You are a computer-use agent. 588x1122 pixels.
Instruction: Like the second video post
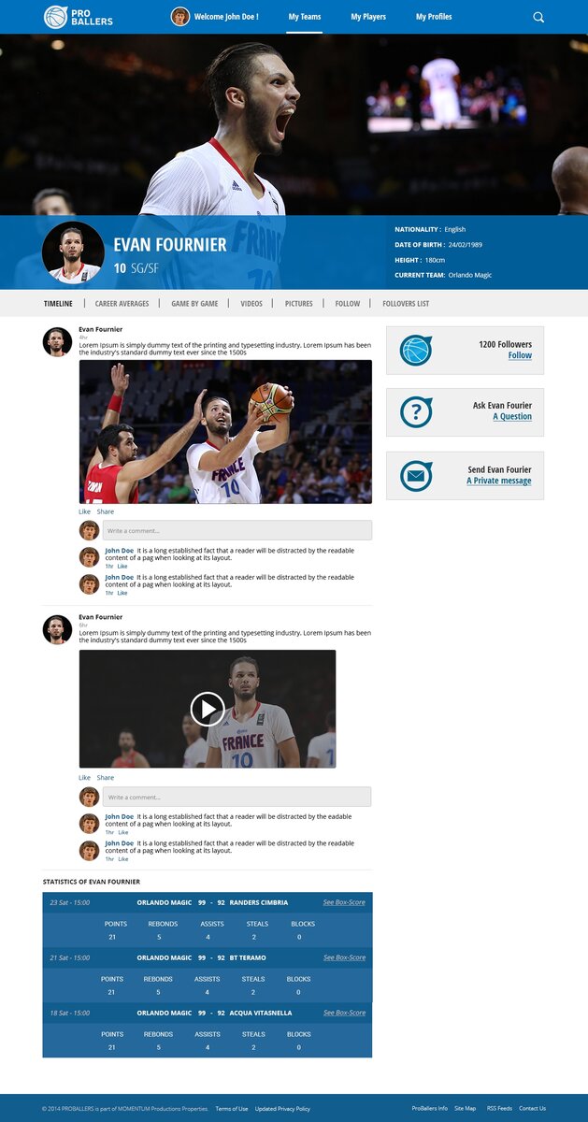click(84, 777)
